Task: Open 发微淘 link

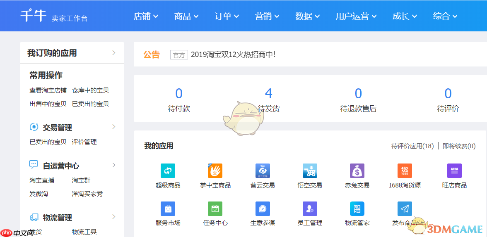Action: pos(39,194)
